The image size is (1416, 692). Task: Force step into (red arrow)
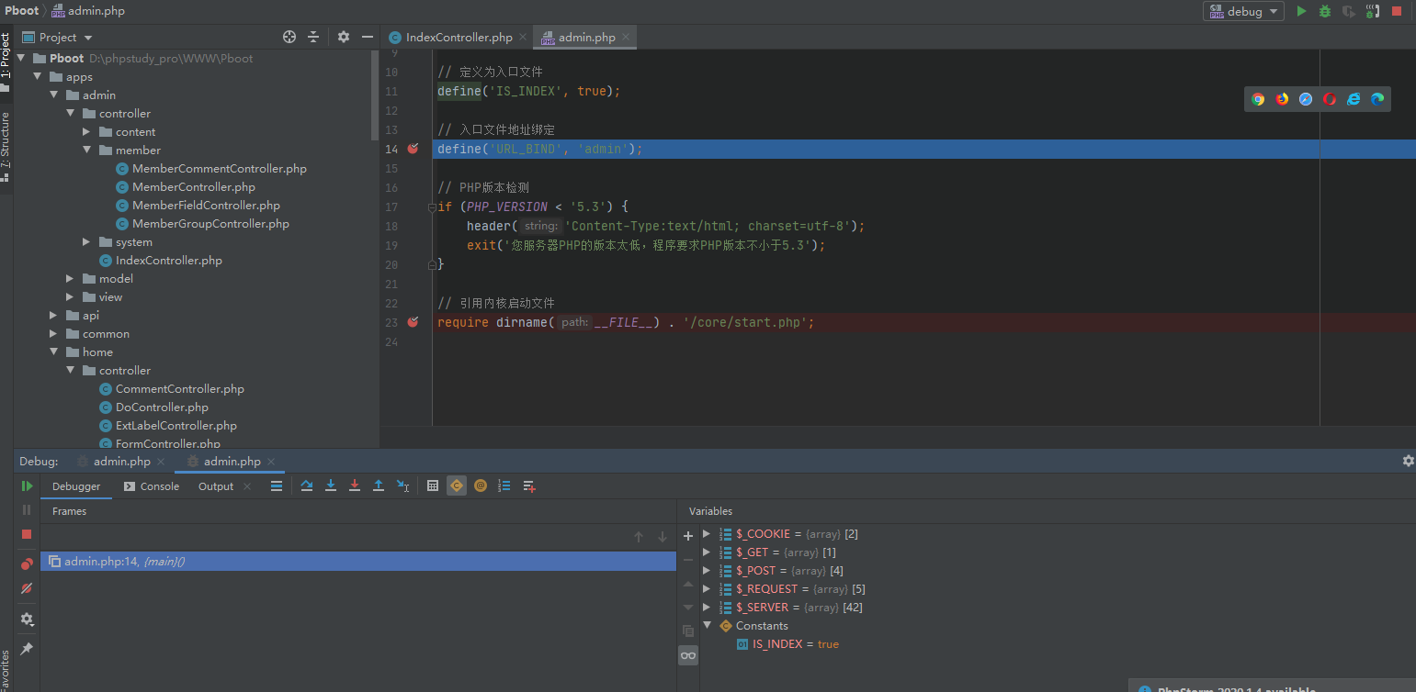tap(355, 486)
